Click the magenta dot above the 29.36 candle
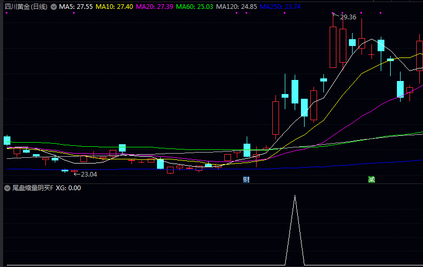This screenshot has width=423, height=267. pyautogui.click(x=333, y=13)
